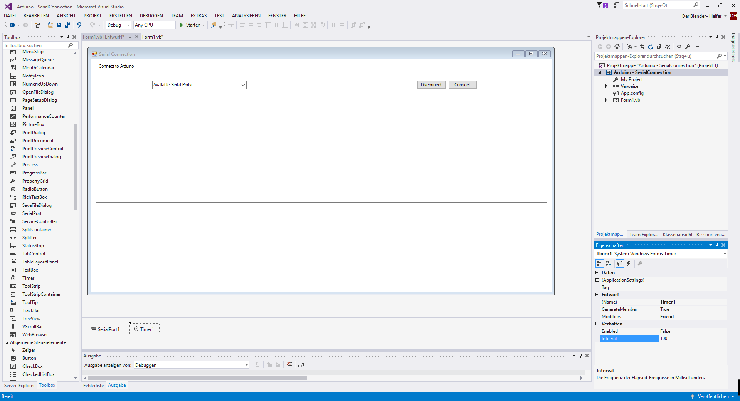Refresh the Projektmappen-Explorer

(651, 47)
